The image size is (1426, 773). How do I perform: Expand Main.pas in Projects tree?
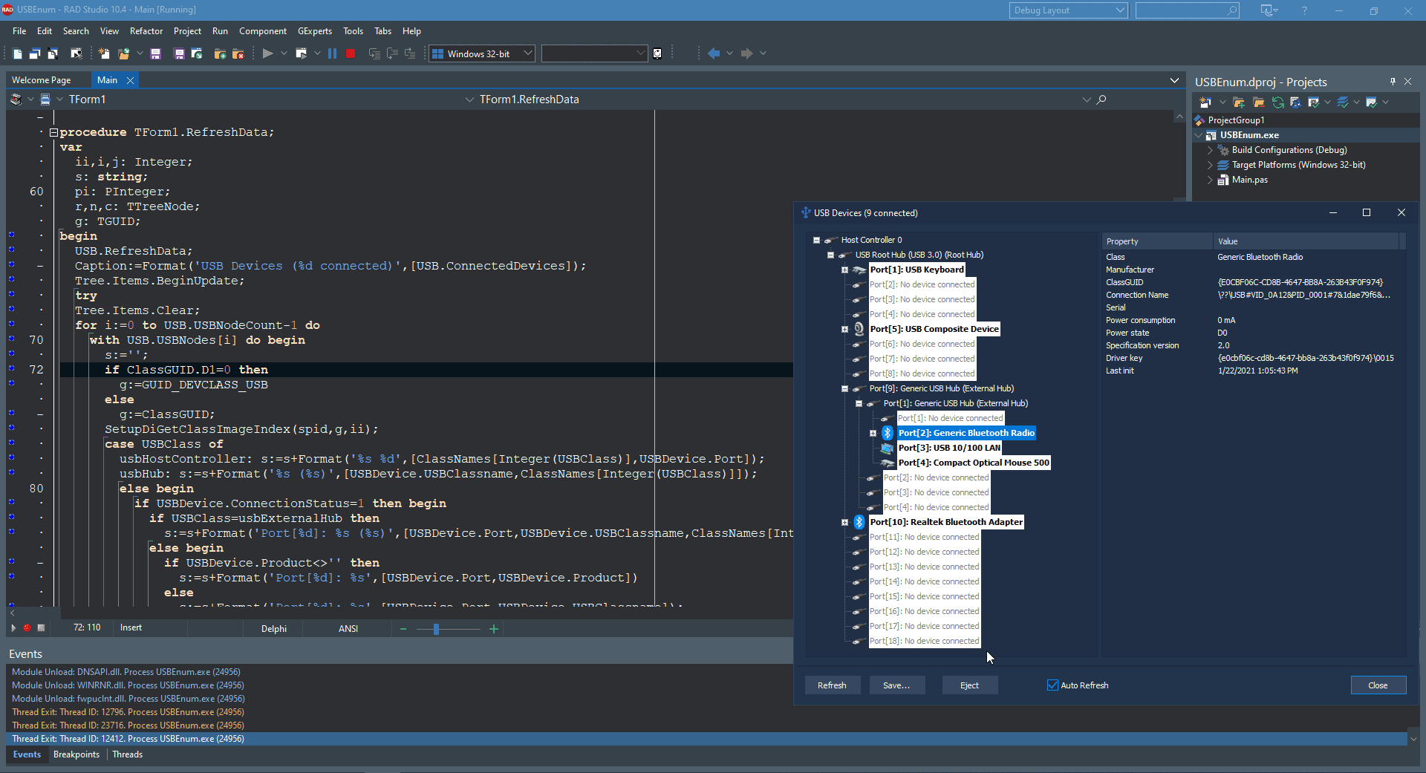coord(1210,180)
